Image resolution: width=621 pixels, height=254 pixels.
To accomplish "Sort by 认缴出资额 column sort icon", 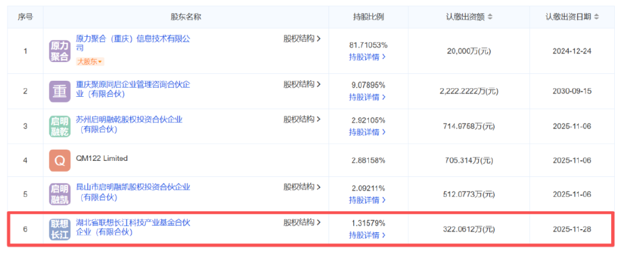I will point(490,17).
